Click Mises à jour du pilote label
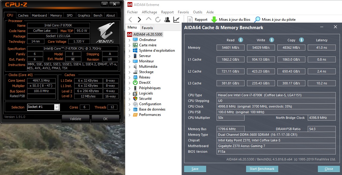 pos(279,20)
